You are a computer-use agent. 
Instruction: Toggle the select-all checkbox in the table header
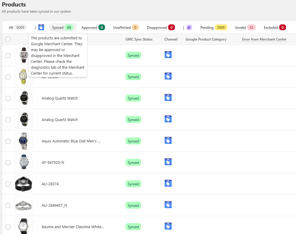[x=8, y=39]
